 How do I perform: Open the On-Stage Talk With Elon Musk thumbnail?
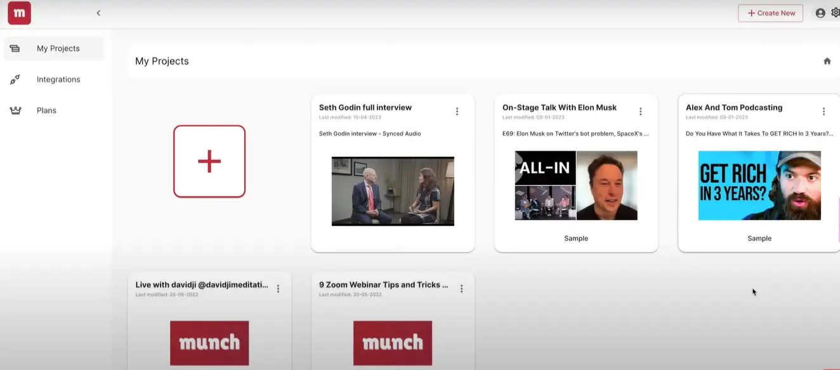pos(575,185)
